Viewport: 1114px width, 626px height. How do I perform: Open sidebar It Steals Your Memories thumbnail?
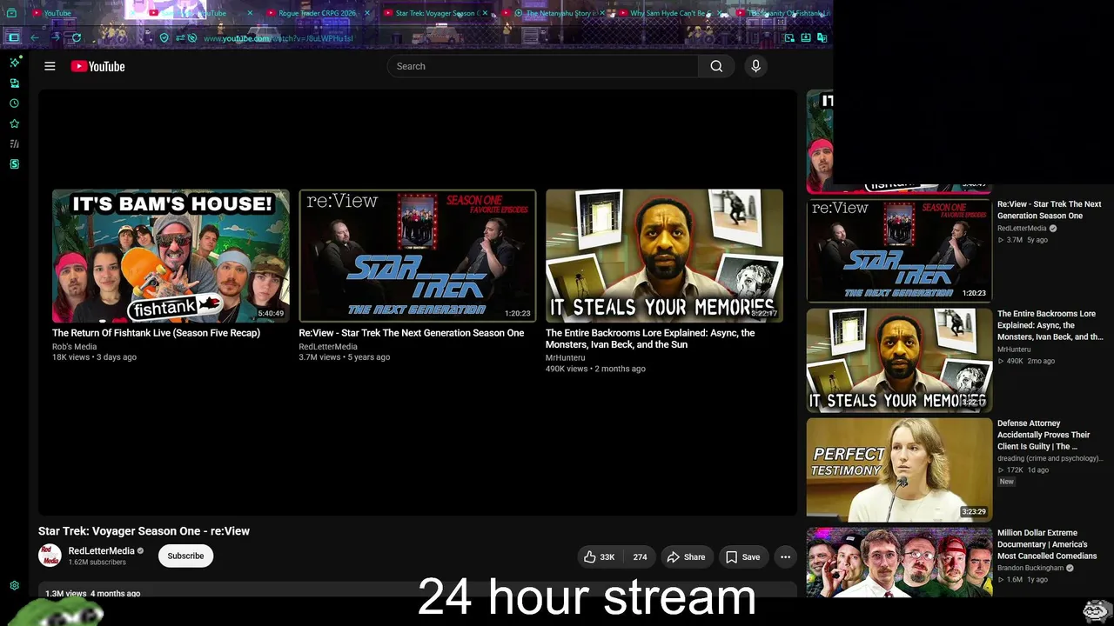click(899, 360)
